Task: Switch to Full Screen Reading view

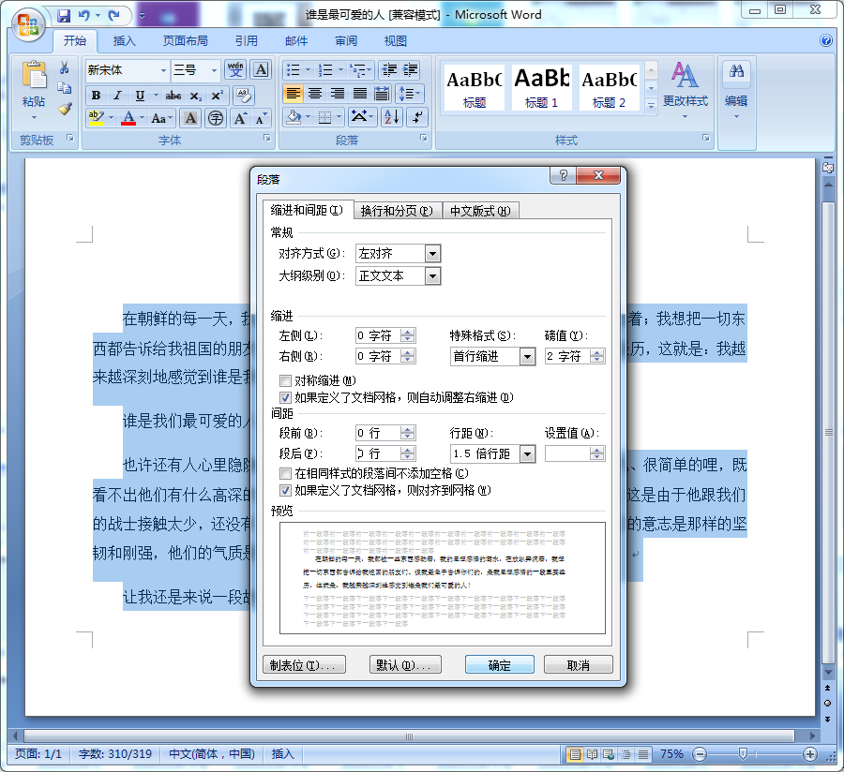Action: coord(592,754)
